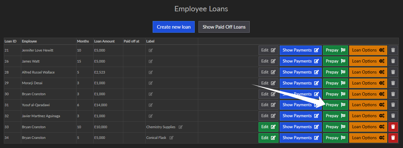The image size is (403, 148).
Task: Show the paid off loans
Action: point(224,27)
